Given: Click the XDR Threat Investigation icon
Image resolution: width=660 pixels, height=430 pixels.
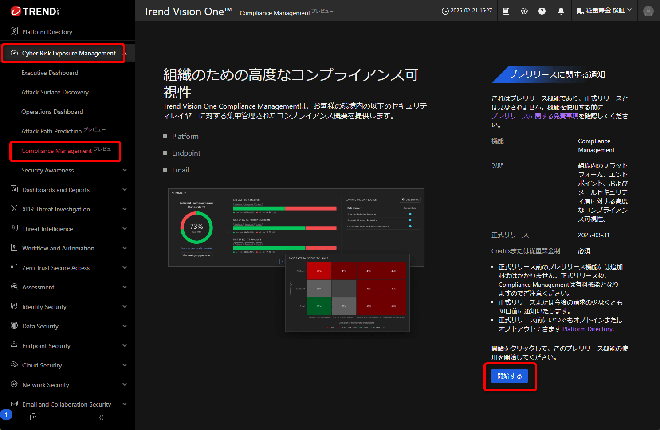Looking at the screenshot, I should pyautogui.click(x=14, y=209).
